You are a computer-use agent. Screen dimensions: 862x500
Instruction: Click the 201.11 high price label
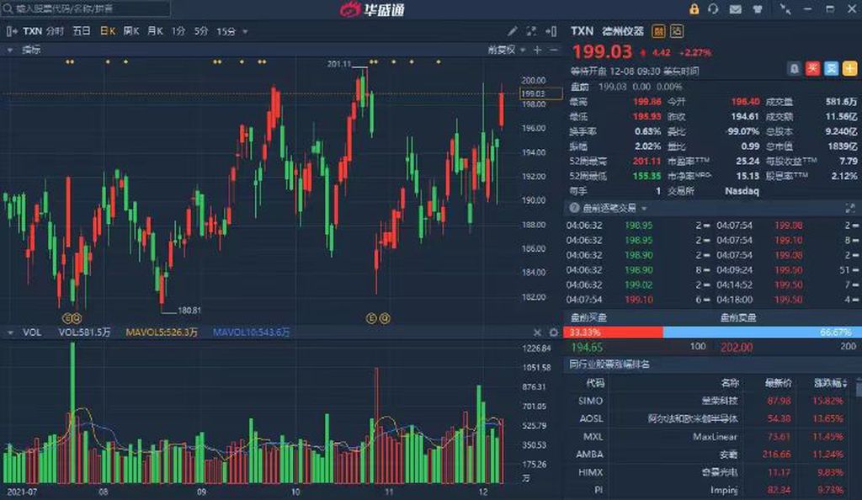[338, 64]
